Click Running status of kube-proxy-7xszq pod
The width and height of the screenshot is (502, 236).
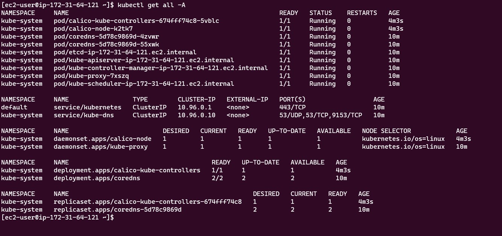(x=323, y=76)
